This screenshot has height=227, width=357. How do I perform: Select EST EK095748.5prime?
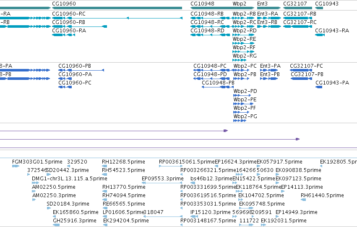pyautogui.click(x=262, y=204)
